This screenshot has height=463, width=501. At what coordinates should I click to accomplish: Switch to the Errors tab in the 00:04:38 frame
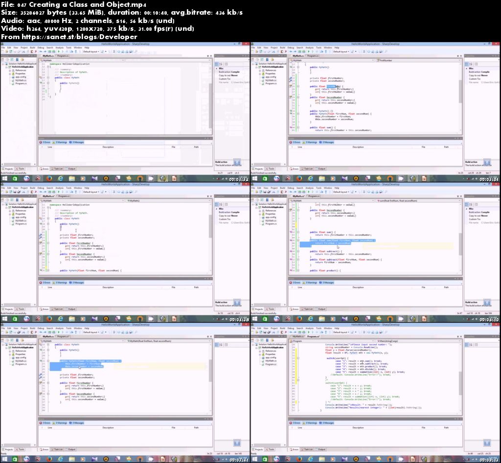pyautogui.click(x=45, y=309)
